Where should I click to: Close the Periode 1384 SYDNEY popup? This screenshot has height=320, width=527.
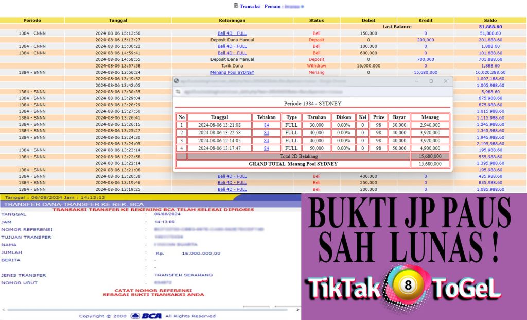point(445,81)
